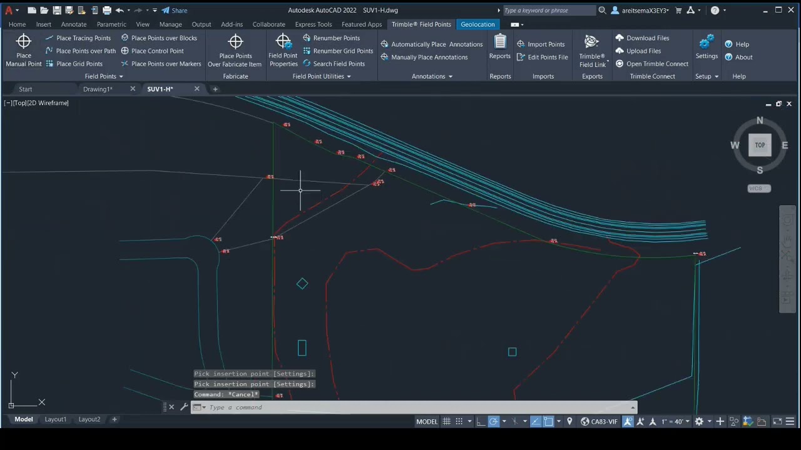Image resolution: width=801 pixels, height=450 pixels.
Task: Select Place Tracing Points
Action: tap(78, 38)
